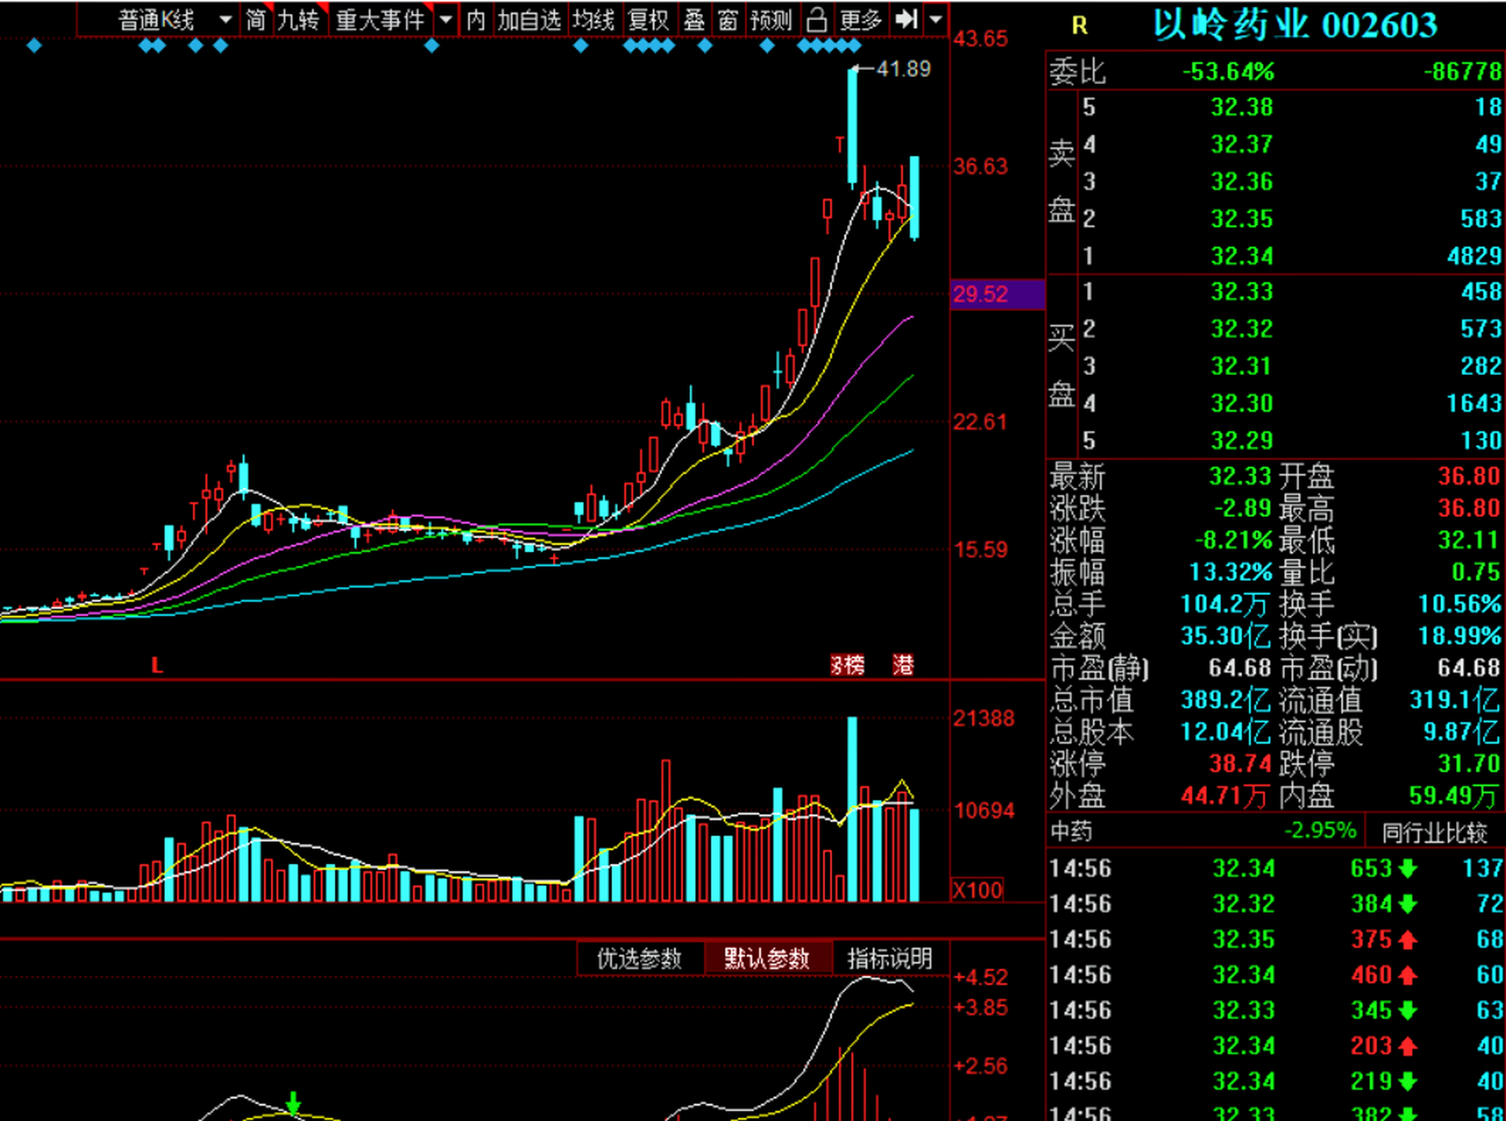Viewport: 1506px width, 1121px height.
Task: Click the diamond event marker below 叠
Action: pyautogui.click(x=704, y=46)
